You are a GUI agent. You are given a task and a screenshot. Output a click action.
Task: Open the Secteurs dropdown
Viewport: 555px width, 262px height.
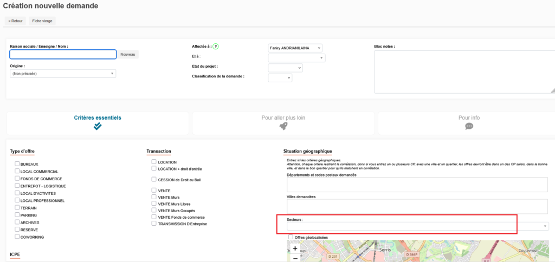[417, 226]
